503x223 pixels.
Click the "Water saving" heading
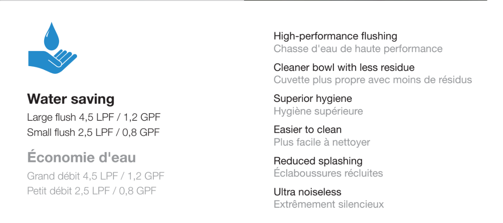(71, 99)
